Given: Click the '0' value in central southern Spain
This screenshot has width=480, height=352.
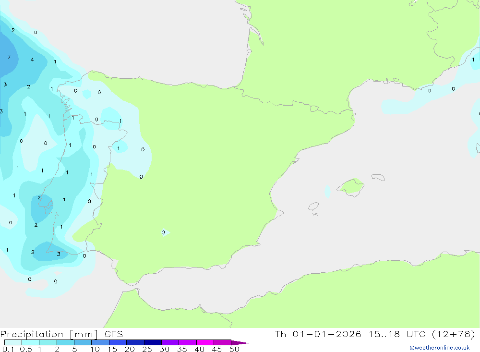Looking at the screenshot, I should 163,232.
